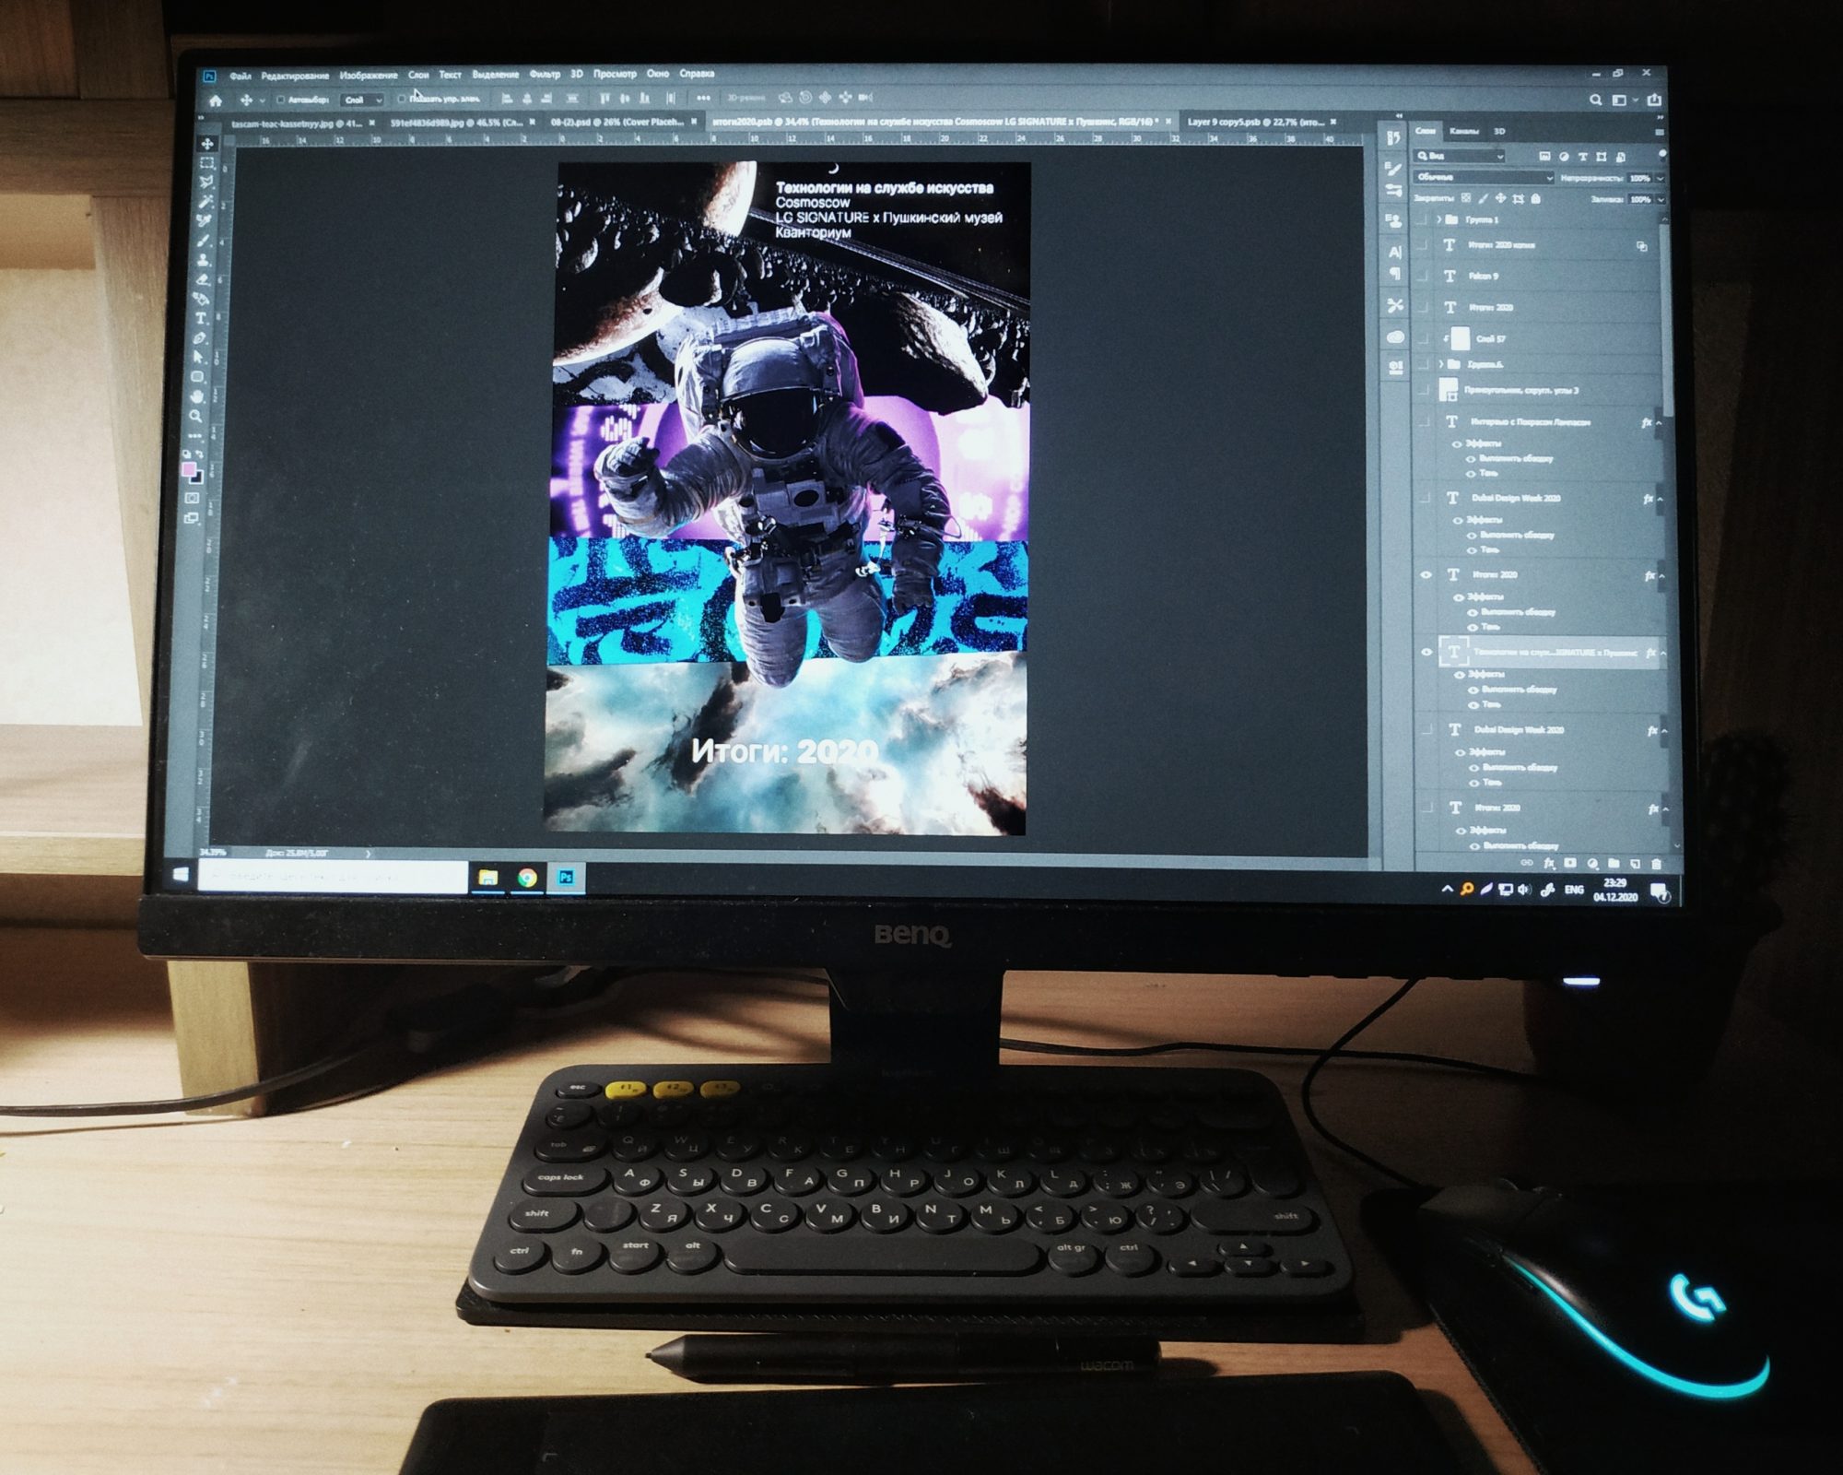This screenshot has height=1475, width=1843.
Task: Pick the Brush tool in toolbar
Action: 203,241
